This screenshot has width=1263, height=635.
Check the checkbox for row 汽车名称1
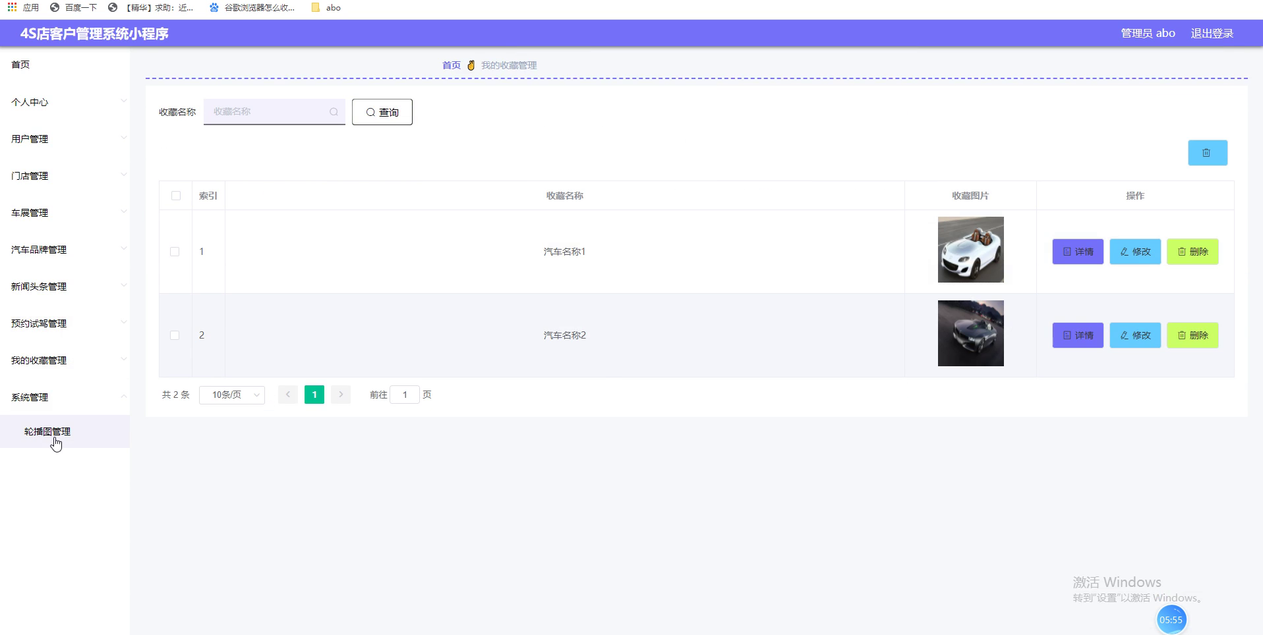[175, 252]
